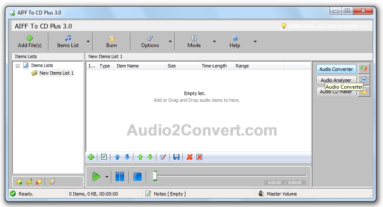Select New Items List 1 in tree
Screen dimensions: 383x207
(x=57, y=73)
